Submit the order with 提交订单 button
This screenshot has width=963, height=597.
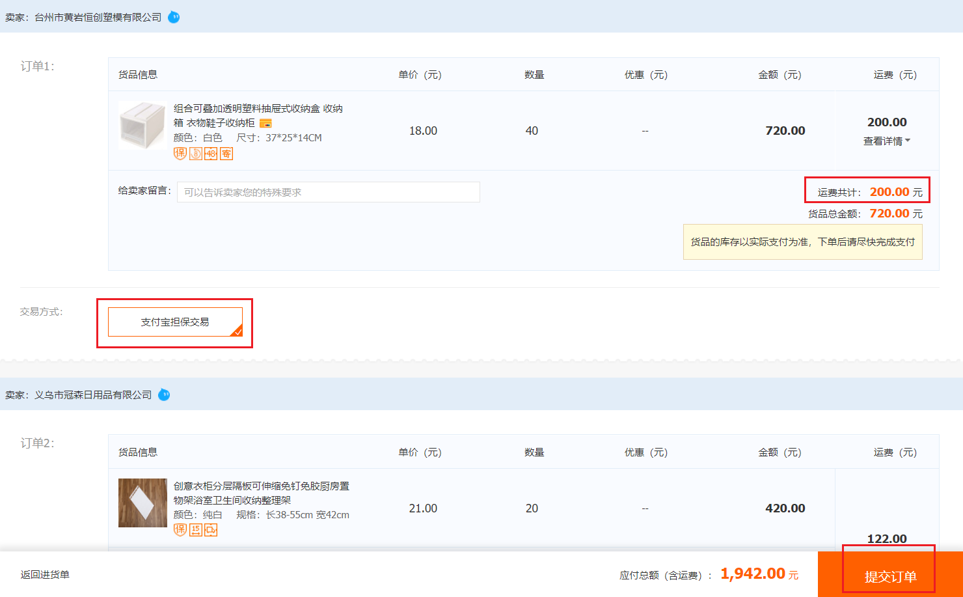tap(889, 576)
